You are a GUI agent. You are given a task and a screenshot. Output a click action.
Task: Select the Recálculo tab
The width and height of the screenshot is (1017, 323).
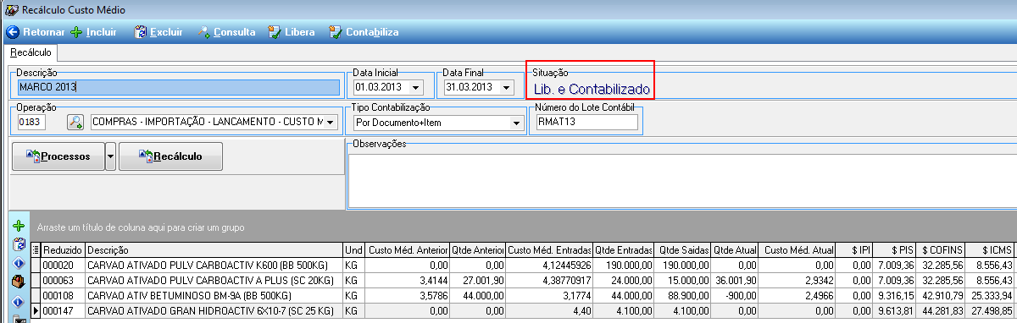31,52
